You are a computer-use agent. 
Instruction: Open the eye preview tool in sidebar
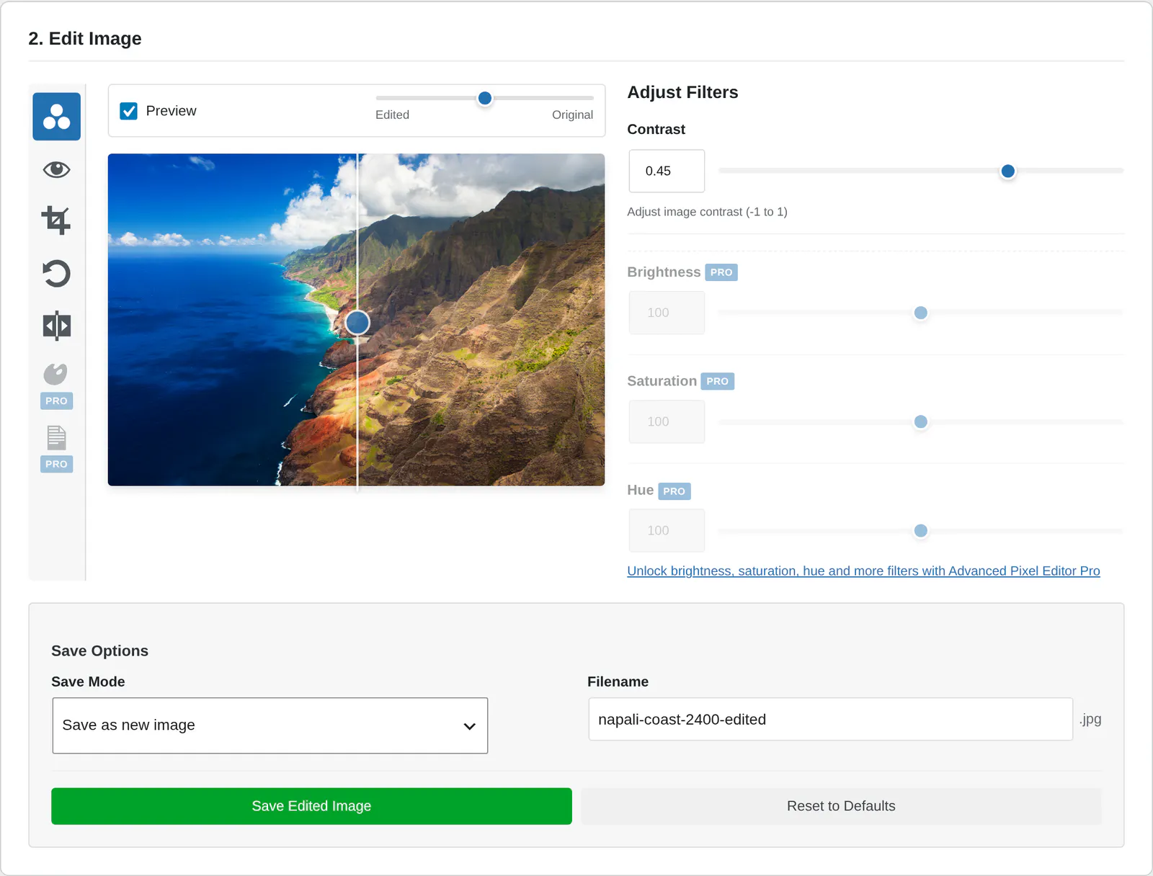click(x=56, y=170)
